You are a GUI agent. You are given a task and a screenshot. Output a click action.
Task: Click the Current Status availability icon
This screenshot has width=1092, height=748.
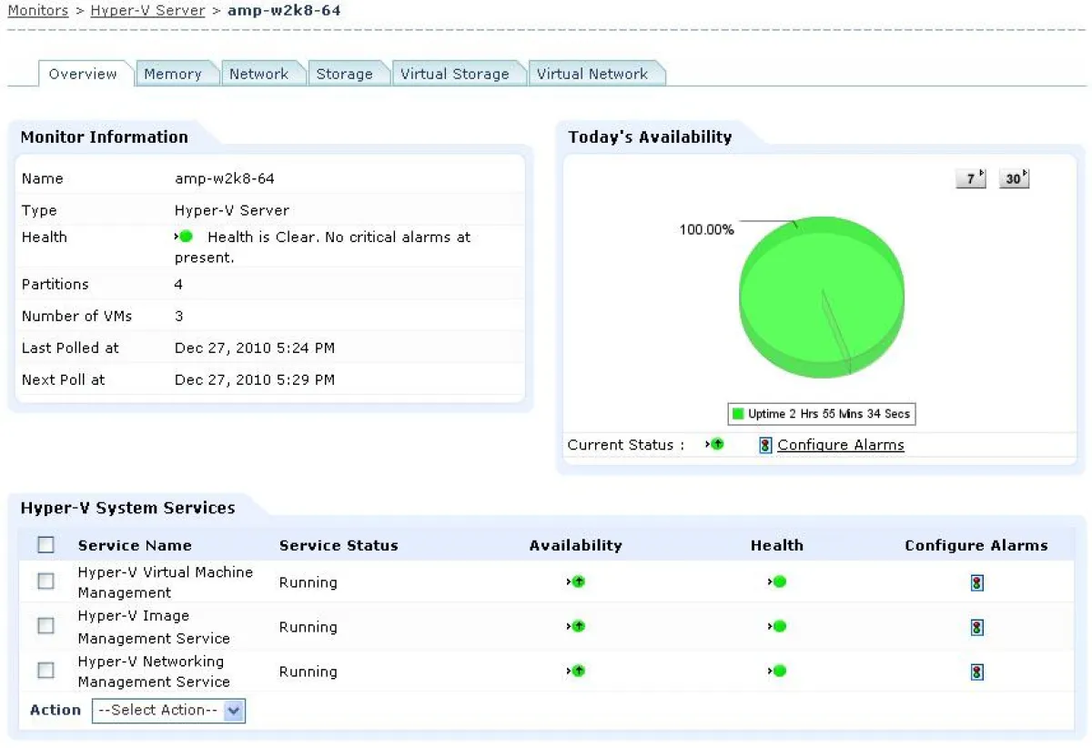pos(716,445)
